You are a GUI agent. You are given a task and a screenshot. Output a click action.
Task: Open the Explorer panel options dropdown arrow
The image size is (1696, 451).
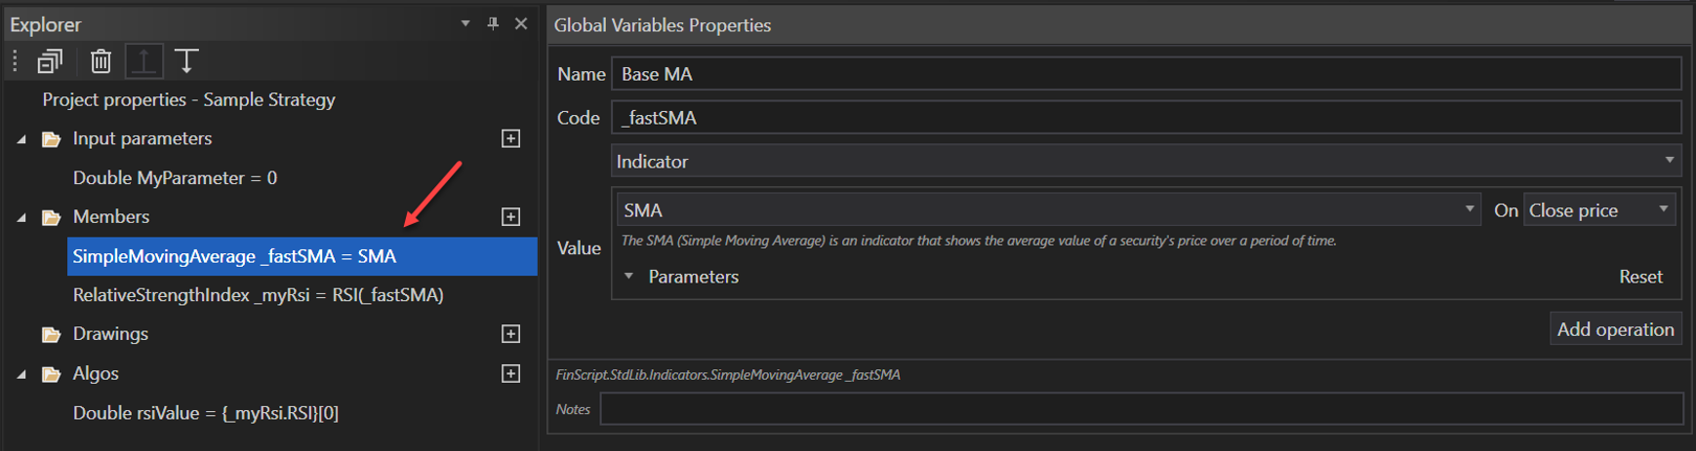point(465,23)
